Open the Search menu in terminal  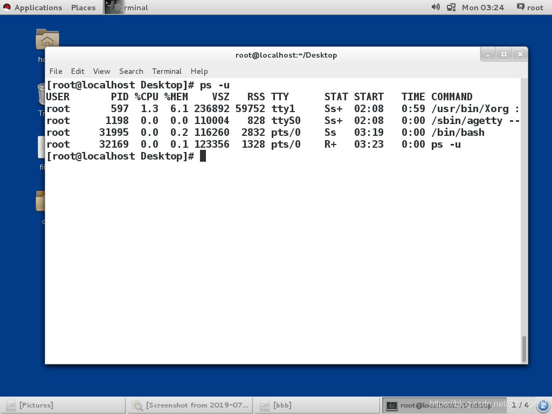[131, 71]
